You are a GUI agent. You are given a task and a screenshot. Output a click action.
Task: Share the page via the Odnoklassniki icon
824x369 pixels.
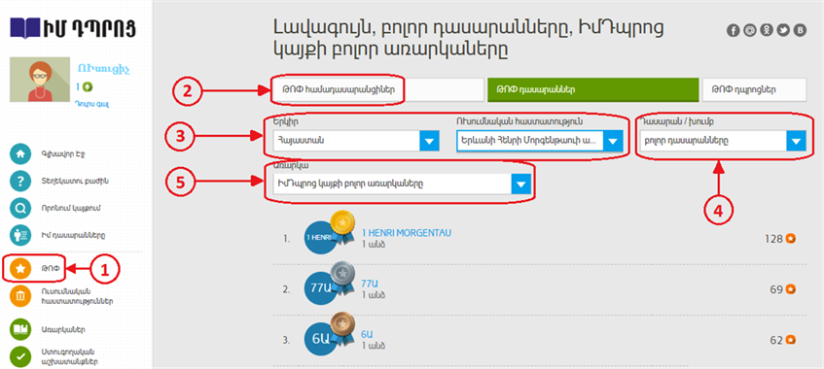point(767,30)
